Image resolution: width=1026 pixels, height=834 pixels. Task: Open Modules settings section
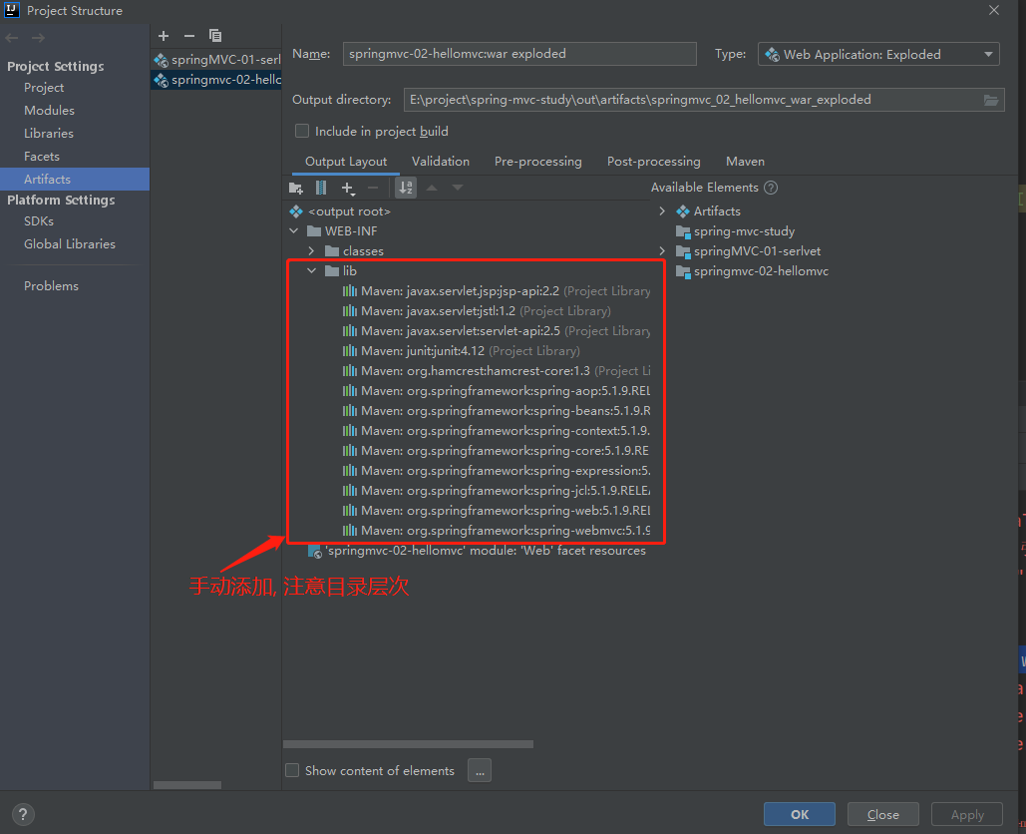(49, 111)
